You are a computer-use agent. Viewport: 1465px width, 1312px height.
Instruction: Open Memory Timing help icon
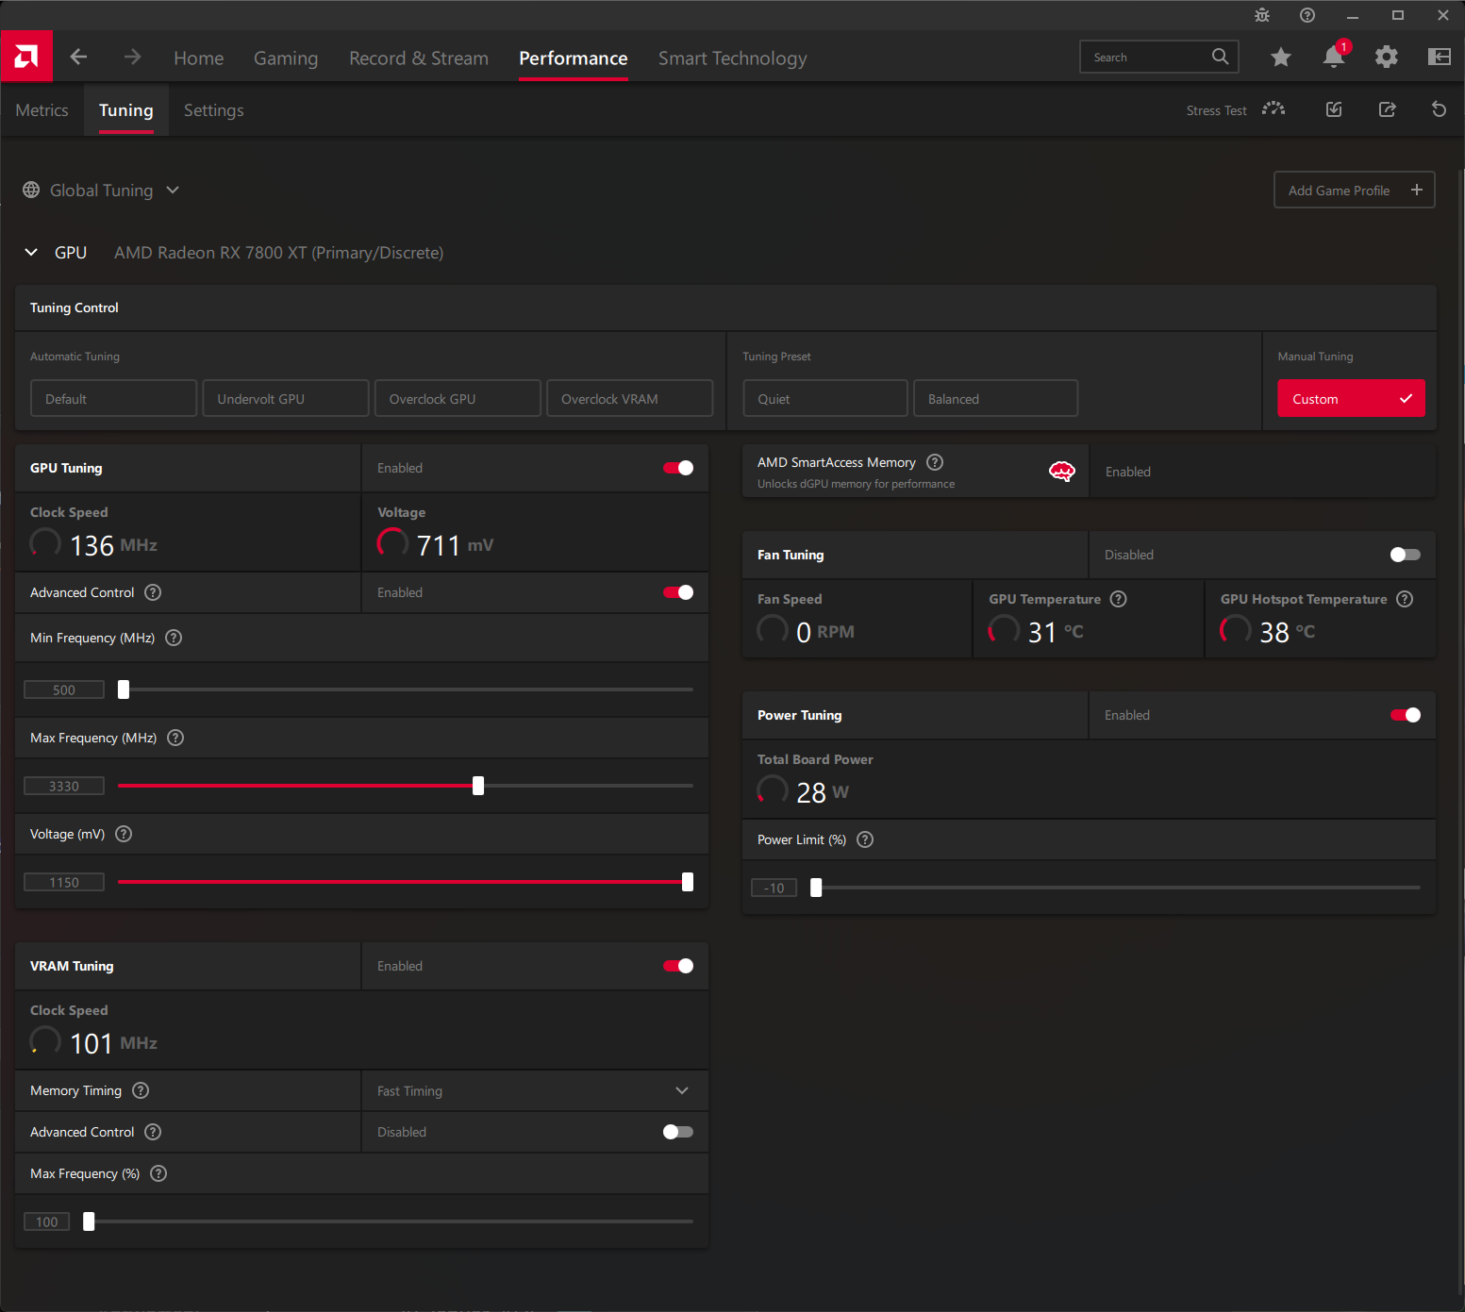(x=141, y=1090)
